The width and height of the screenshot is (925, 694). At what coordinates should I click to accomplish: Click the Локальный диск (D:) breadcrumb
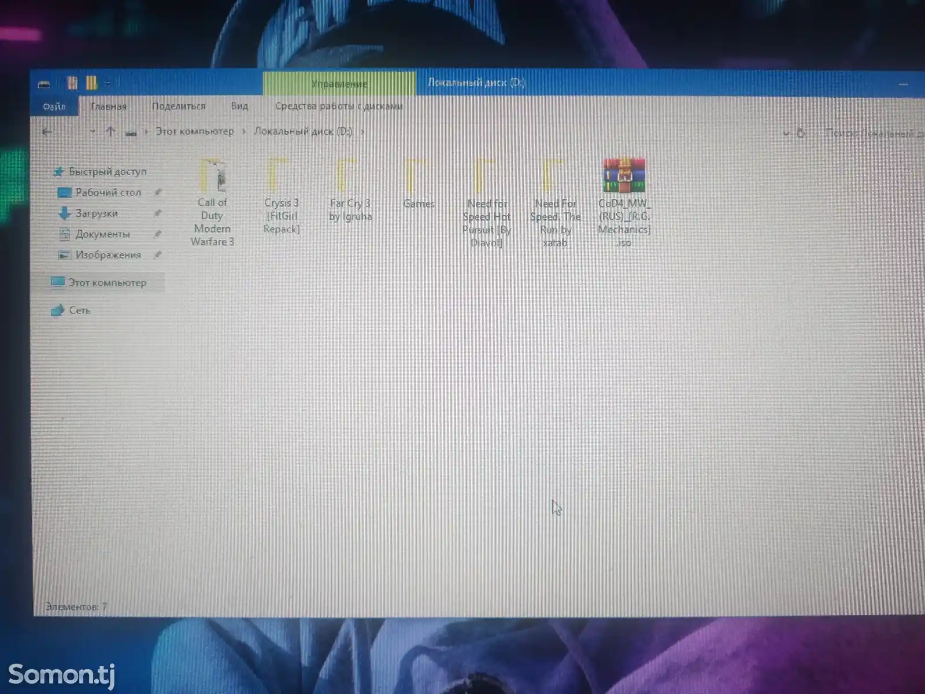(304, 131)
